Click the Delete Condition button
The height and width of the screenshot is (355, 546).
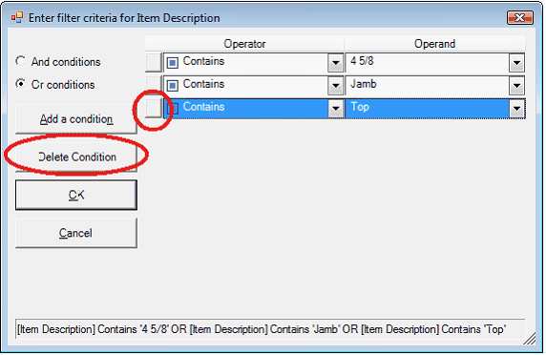76,157
